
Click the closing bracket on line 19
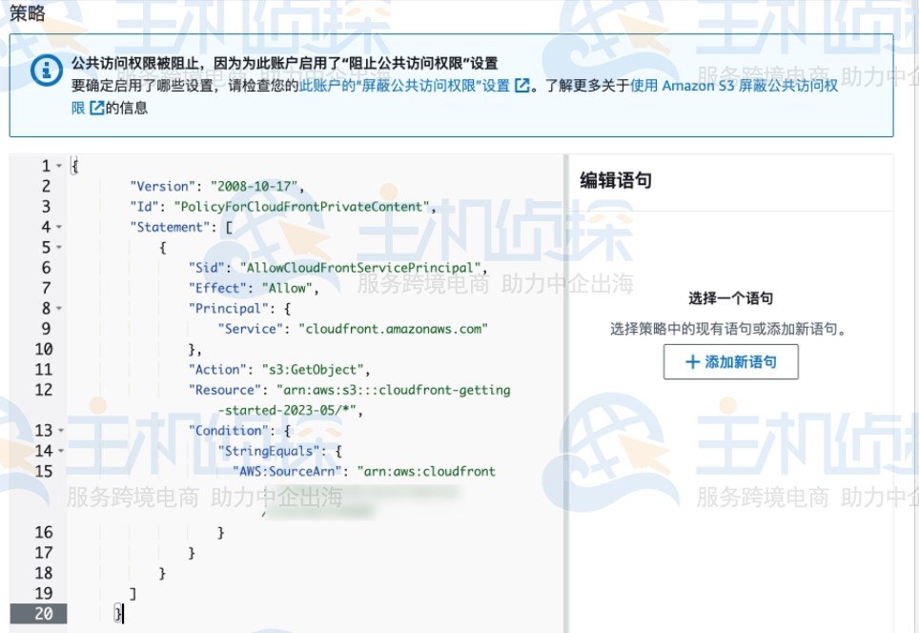[133, 594]
